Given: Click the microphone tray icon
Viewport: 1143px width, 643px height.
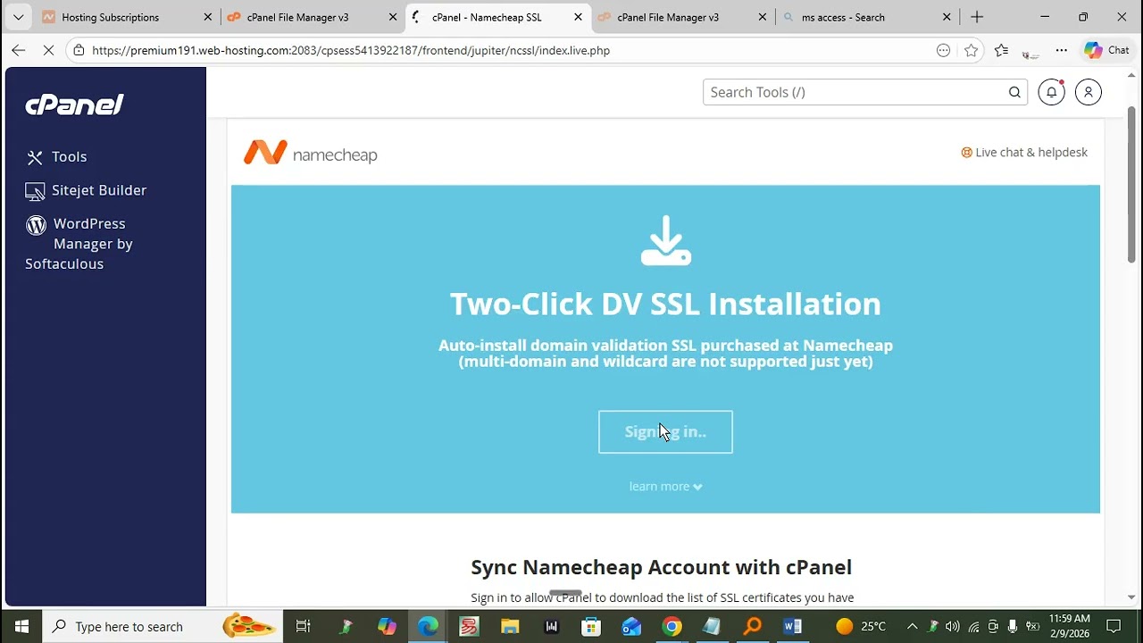Looking at the screenshot, I should pos(1014,626).
